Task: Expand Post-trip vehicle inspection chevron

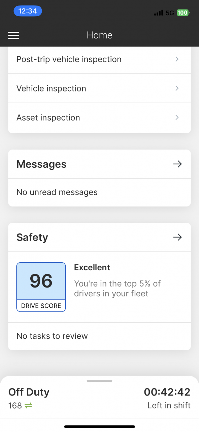Action: [x=177, y=59]
